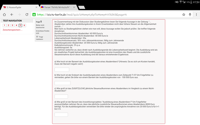
Task: Close the "3. Hausaufgabe" tab
Action: (x=36, y=7)
